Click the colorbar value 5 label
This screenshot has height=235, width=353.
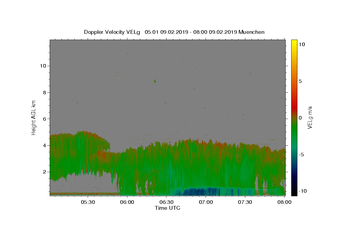pyautogui.click(x=300, y=81)
